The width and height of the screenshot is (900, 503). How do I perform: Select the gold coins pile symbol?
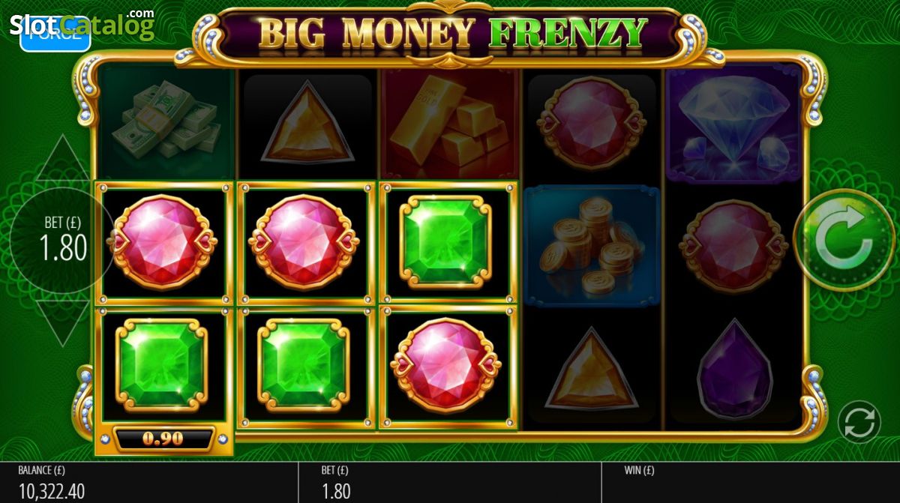click(591, 246)
